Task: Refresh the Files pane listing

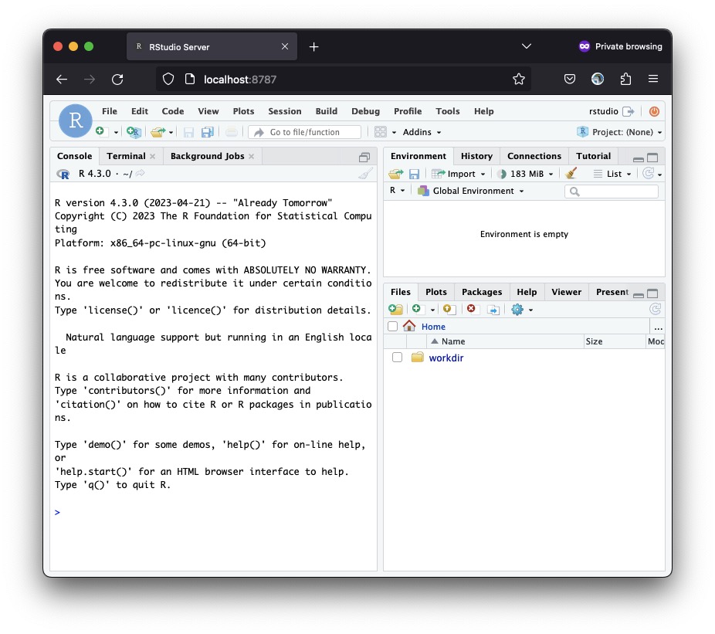Action: point(655,310)
